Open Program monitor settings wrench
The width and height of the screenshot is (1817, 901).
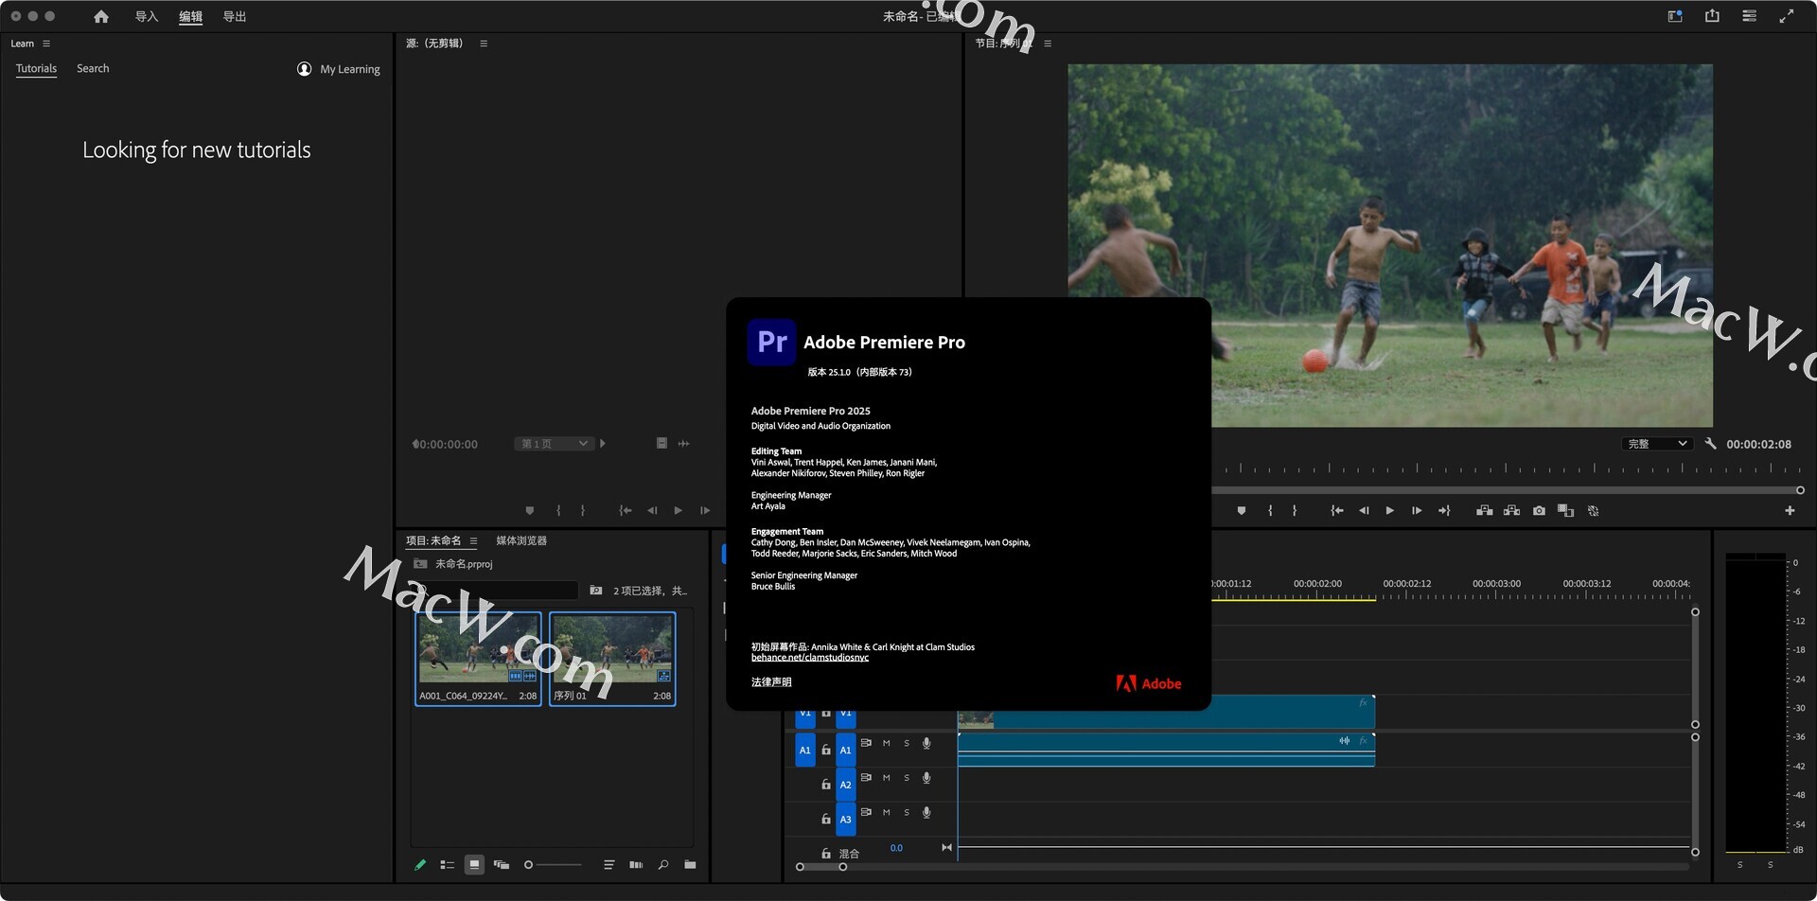(1710, 443)
